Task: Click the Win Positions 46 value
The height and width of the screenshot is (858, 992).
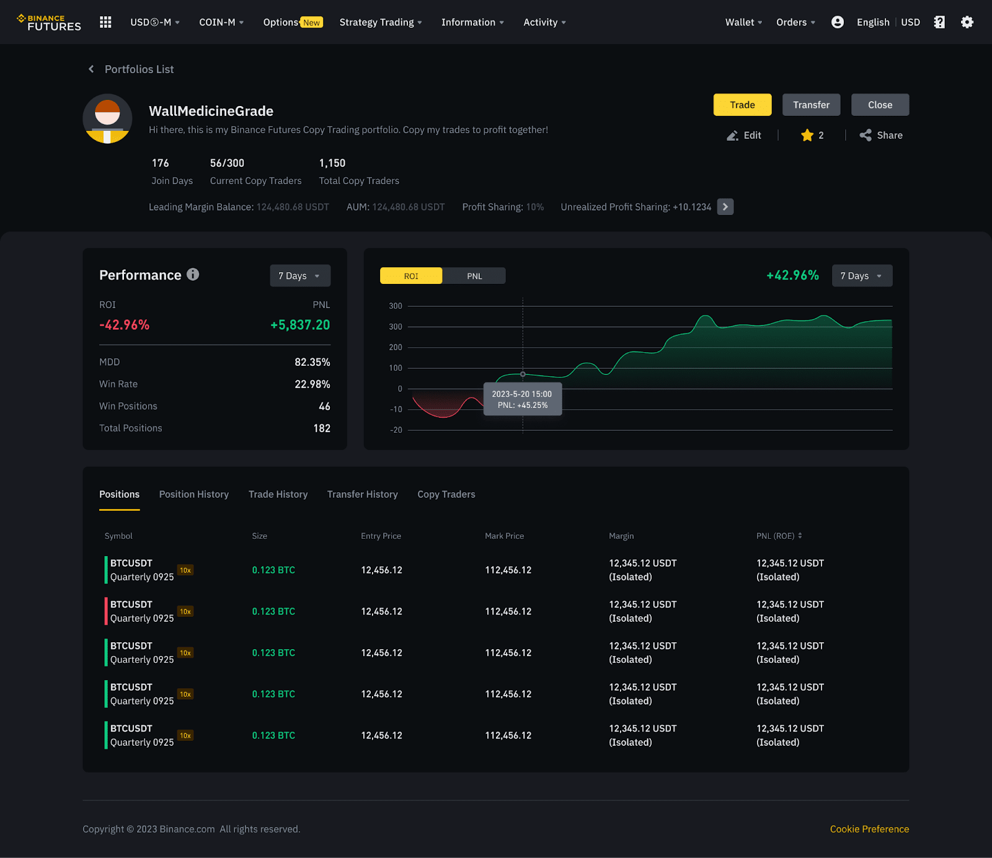Action: click(x=324, y=407)
